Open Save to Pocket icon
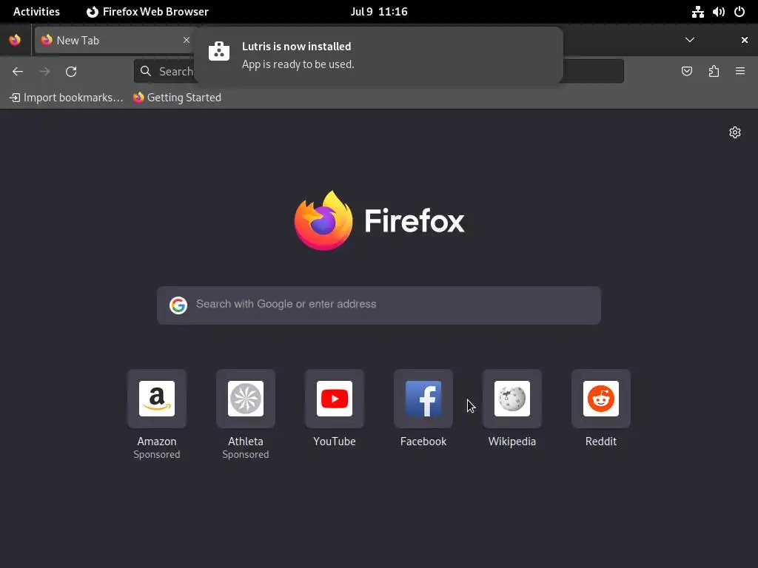The image size is (758, 568). 686,72
